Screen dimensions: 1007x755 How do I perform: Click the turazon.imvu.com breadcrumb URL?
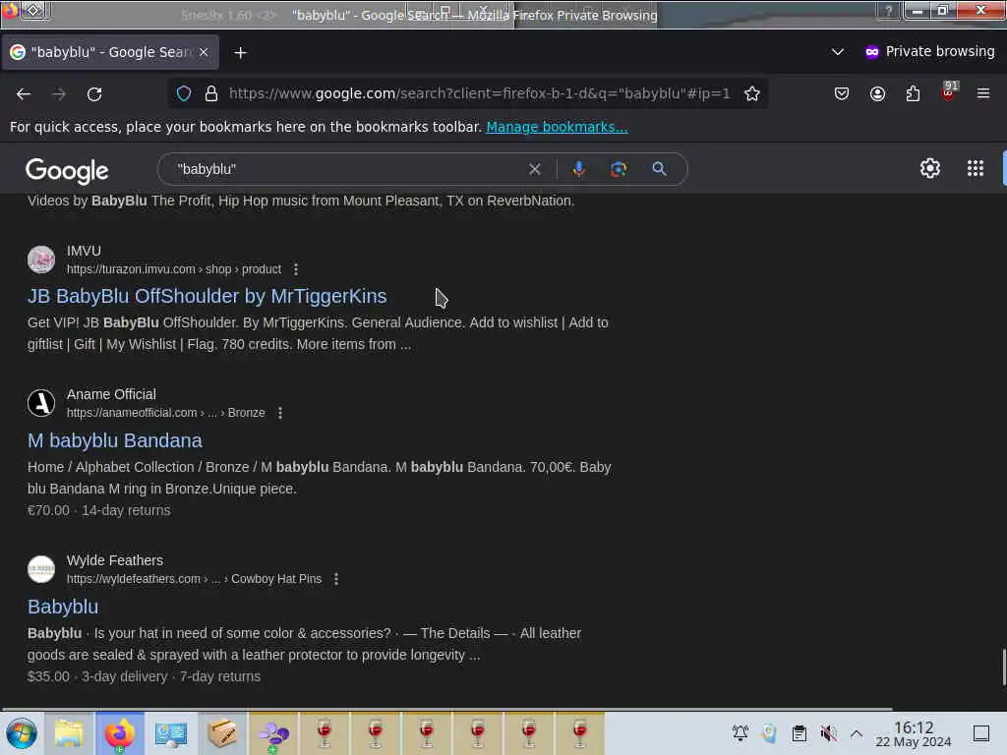pyautogui.click(x=174, y=269)
